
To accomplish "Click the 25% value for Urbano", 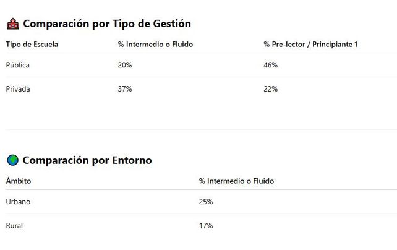I will point(206,202).
